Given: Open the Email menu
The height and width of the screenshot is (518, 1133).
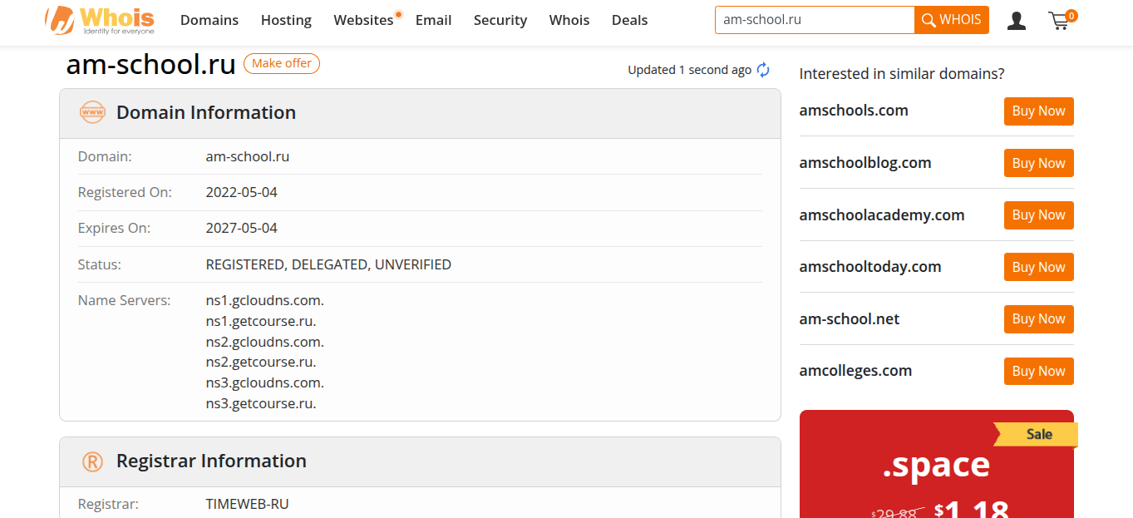Looking at the screenshot, I should [x=434, y=20].
